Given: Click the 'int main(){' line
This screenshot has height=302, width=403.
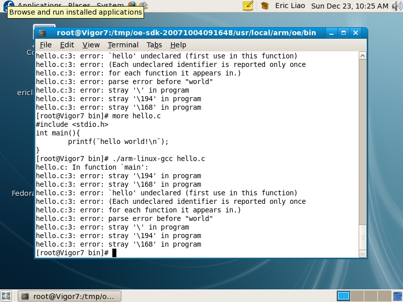Looking at the screenshot, I should pyautogui.click(x=58, y=133).
